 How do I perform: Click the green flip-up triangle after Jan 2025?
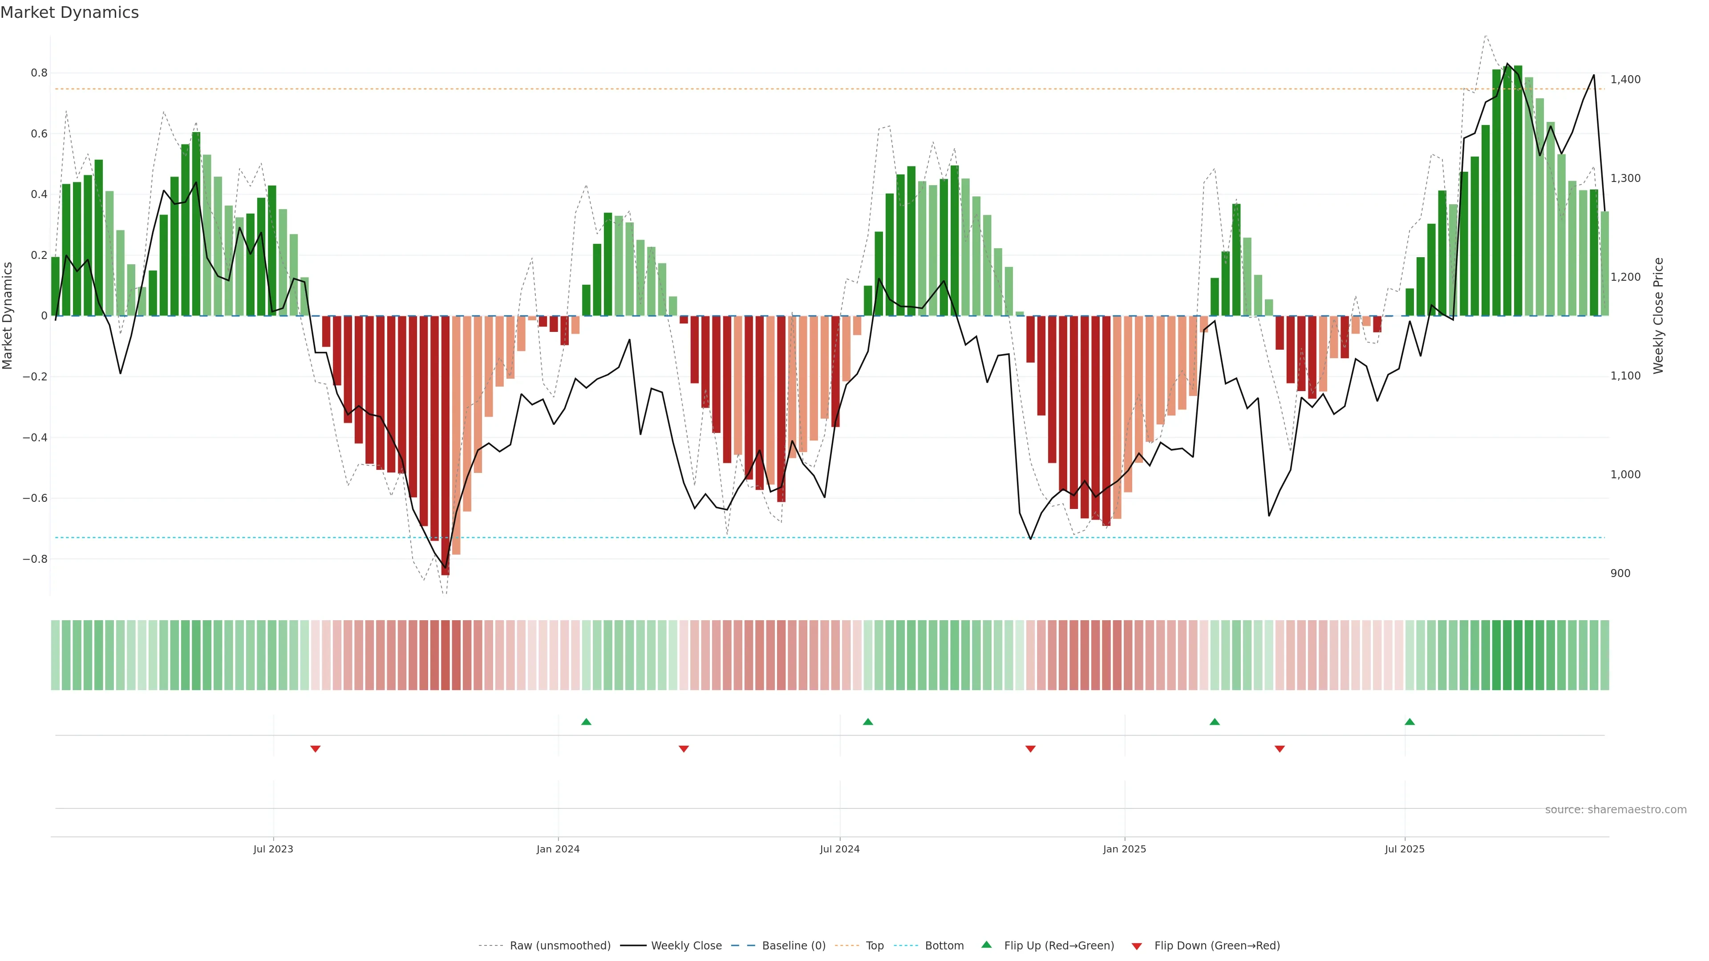(1215, 722)
